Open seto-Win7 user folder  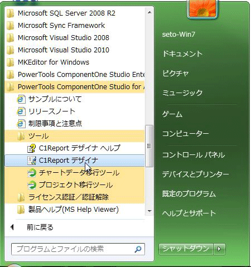(x=178, y=35)
